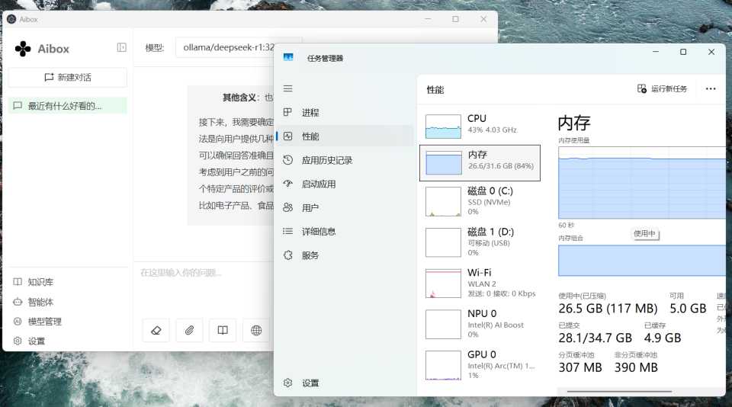Select 性能 tab in Task Manager

345,136
